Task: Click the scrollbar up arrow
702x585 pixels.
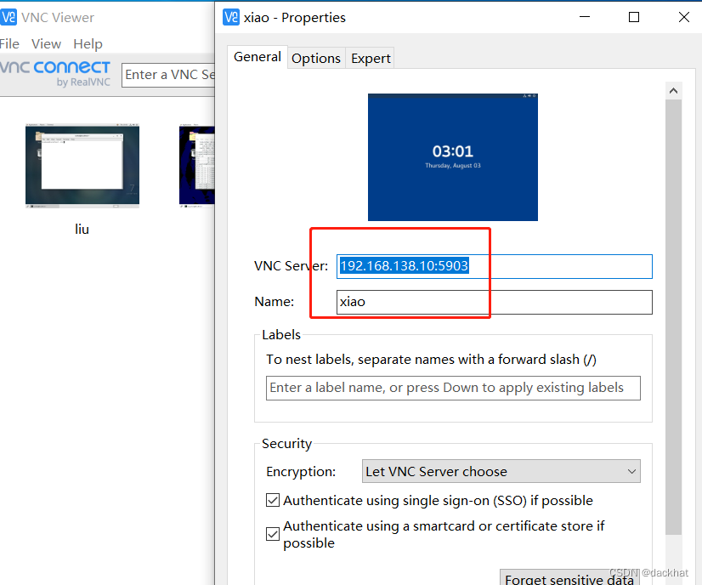Action: tap(673, 90)
